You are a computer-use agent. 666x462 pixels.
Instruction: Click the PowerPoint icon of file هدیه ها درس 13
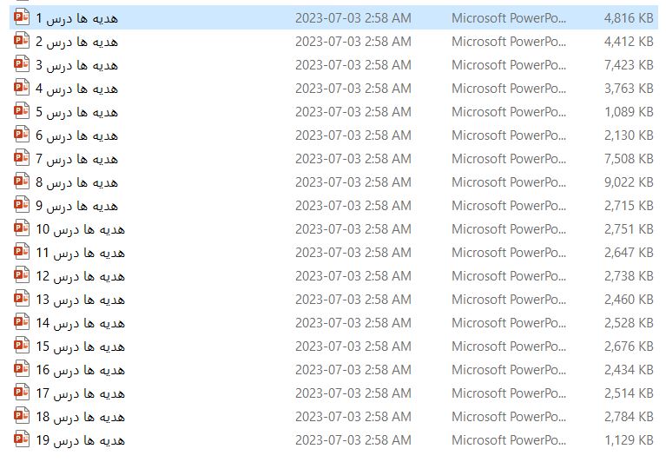click(x=22, y=299)
